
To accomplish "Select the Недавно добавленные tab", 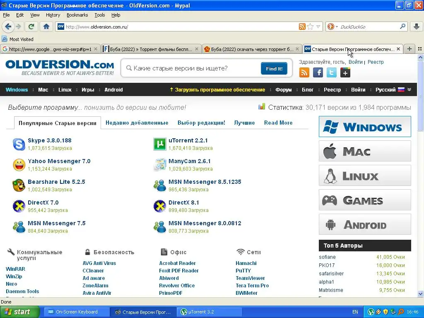I will 137,123.
